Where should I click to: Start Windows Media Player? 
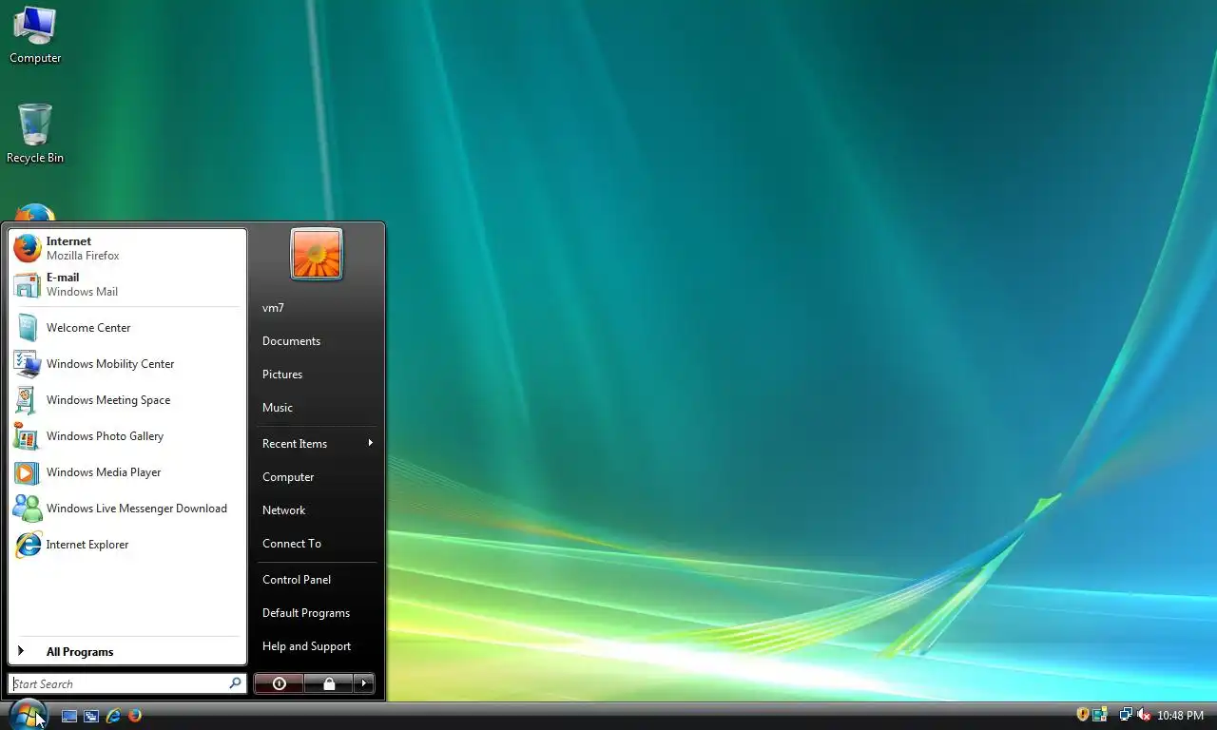tap(127, 472)
